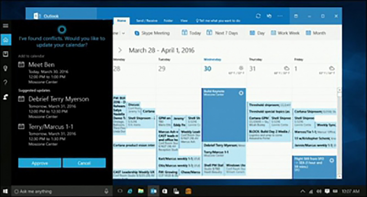
Task: Jump to Today in Outlook calendar
Action: 191,33
